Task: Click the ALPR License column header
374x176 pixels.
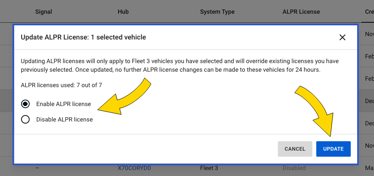Action: [x=301, y=12]
